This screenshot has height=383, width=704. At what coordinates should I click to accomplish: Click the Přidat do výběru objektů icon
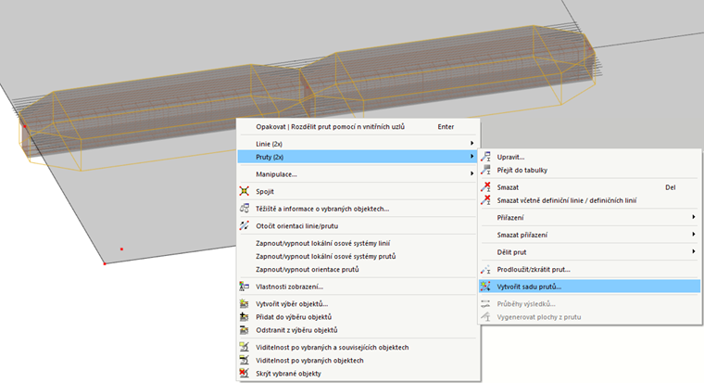pos(245,317)
